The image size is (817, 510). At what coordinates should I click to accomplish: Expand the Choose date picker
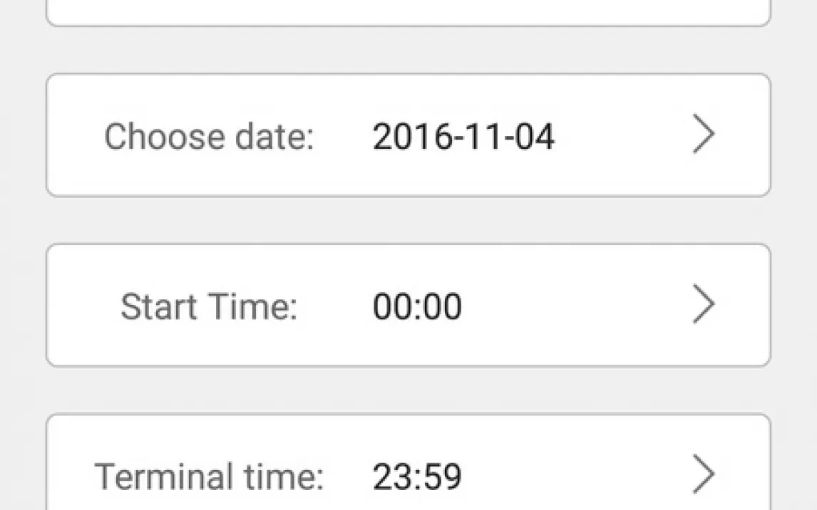coord(408,135)
